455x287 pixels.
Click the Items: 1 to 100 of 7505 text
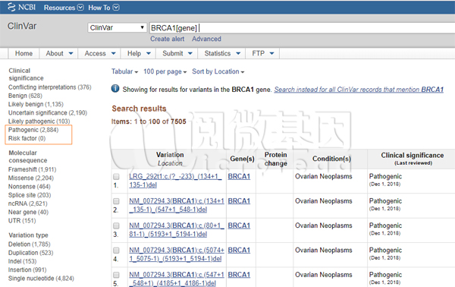pyautogui.click(x=149, y=121)
